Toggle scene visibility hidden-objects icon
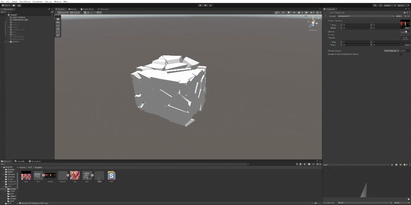The width and height of the screenshot is (411, 205). click(306, 12)
